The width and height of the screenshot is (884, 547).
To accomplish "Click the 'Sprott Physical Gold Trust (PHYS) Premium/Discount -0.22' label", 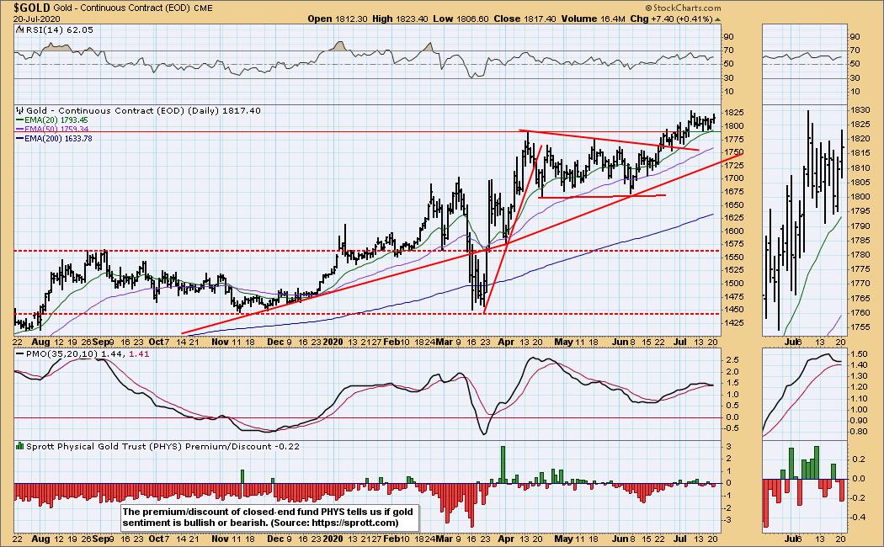I will tap(163, 446).
